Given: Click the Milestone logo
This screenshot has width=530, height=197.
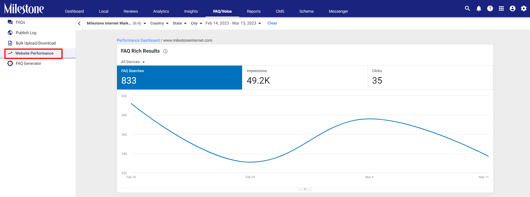Looking at the screenshot, I should coord(24,9).
